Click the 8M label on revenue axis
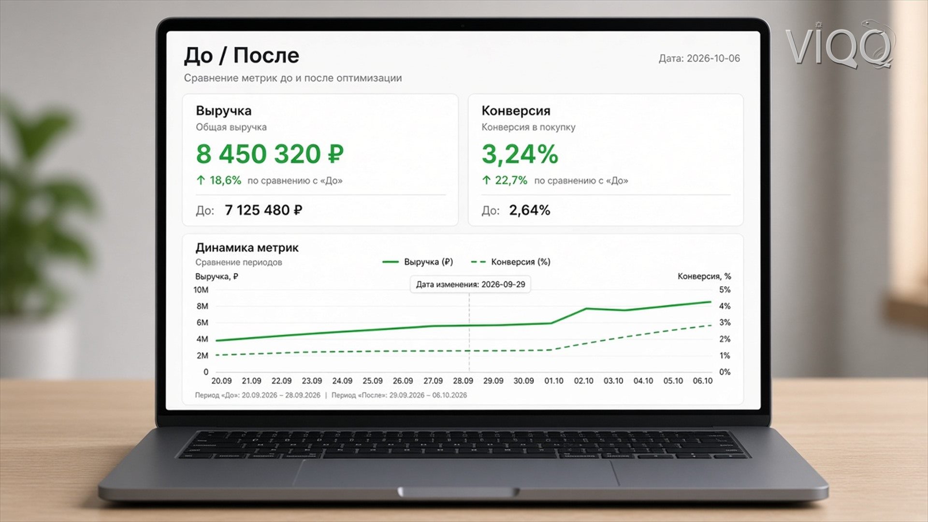 [203, 306]
